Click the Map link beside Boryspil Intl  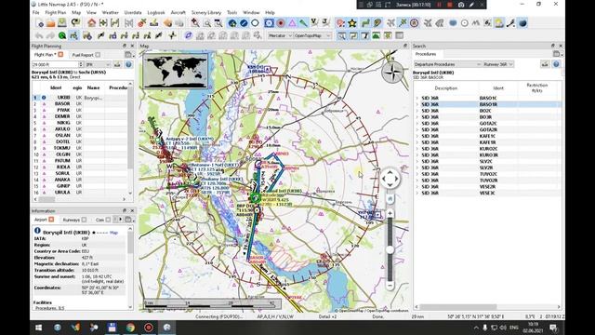point(113,232)
